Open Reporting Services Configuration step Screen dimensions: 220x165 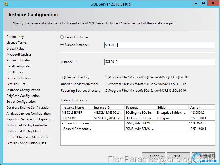[x=30, y=119]
